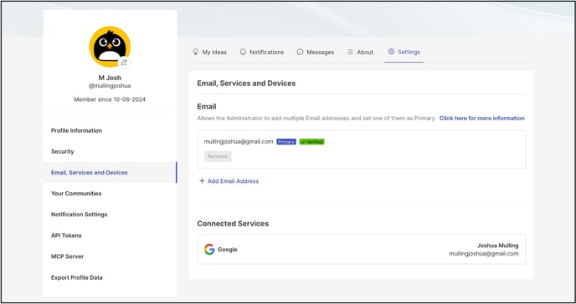Click the speech bubble Messages icon
This screenshot has width=576, height=304.
pyautogui.click(x=300, y=52)
